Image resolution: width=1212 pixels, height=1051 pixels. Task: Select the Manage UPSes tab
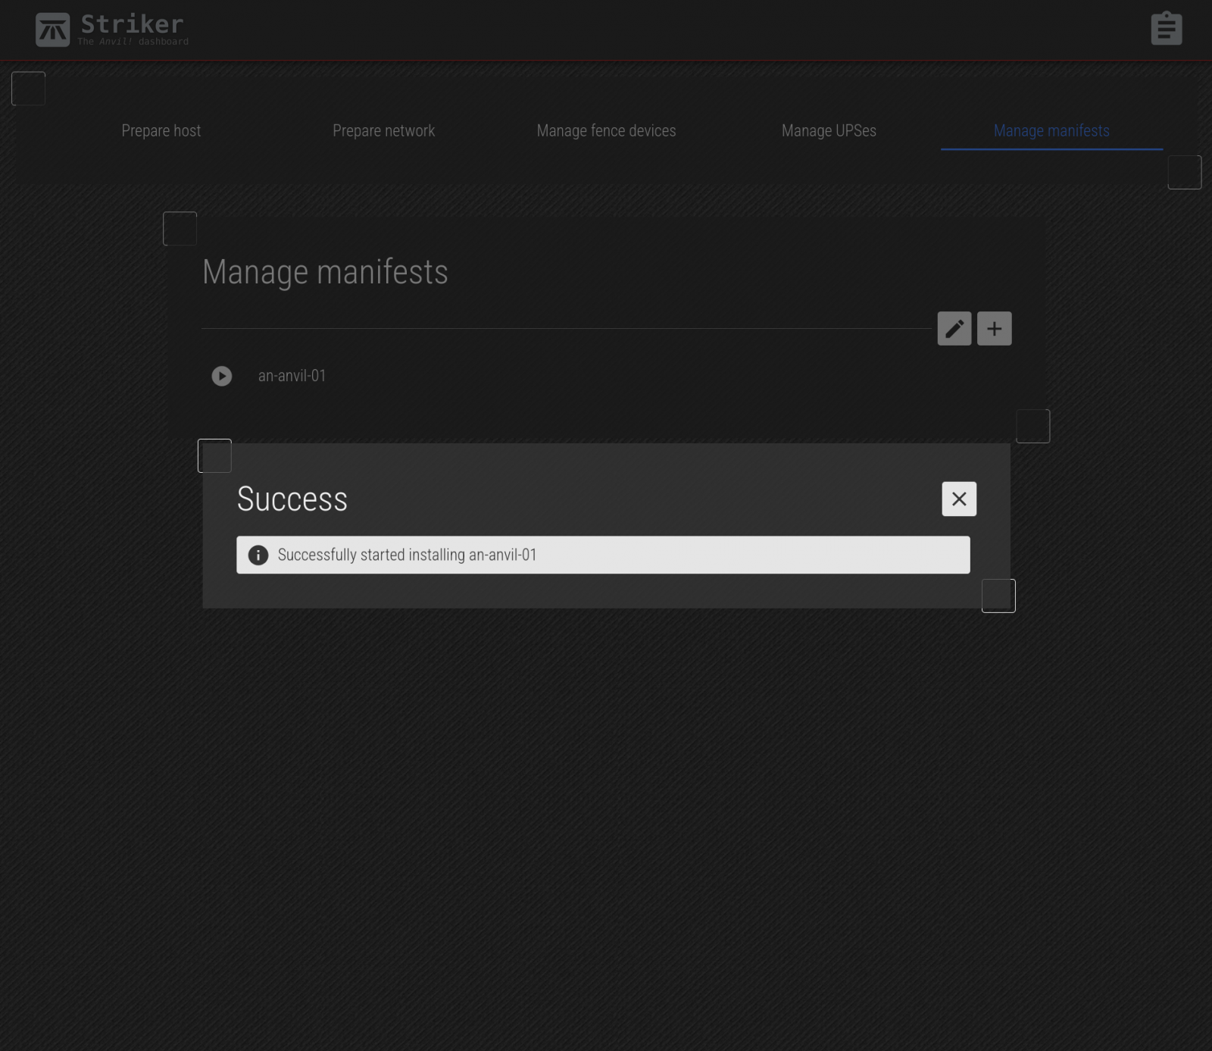[829, 131]
